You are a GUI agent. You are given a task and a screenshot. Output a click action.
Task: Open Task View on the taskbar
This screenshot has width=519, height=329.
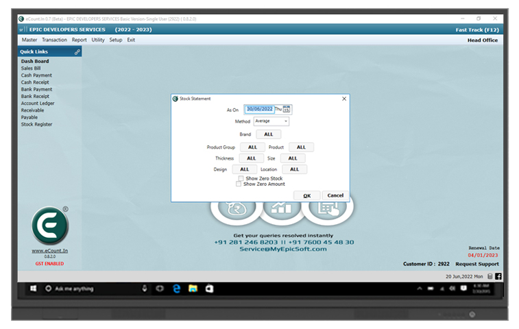click(160, 289)
